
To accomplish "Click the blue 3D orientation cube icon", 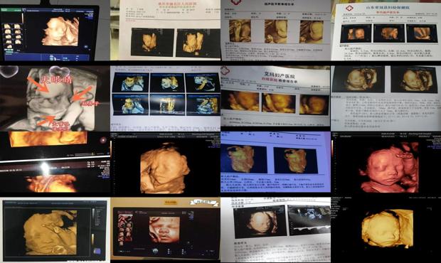I will coord(97,250).
